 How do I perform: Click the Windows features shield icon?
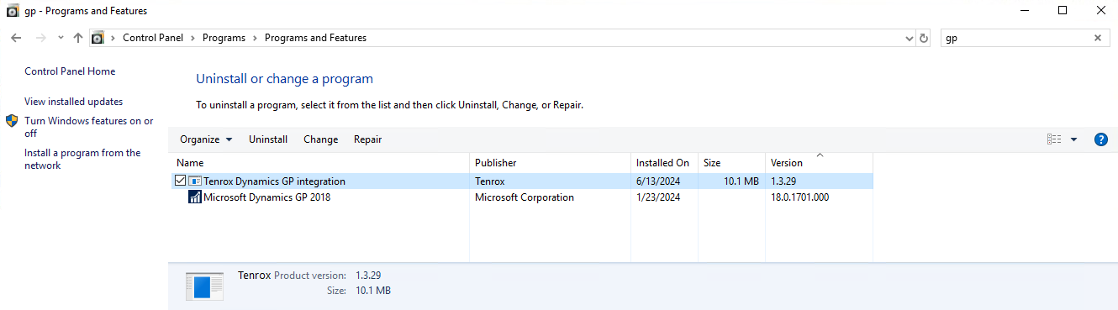coord(12,121)
